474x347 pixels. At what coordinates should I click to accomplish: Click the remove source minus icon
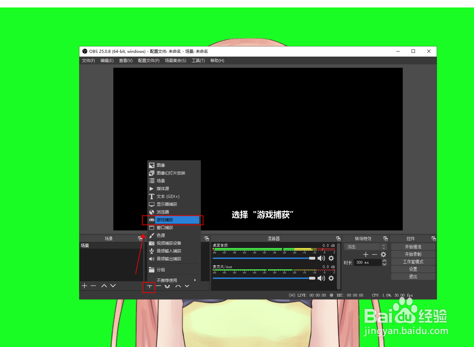coord(158,286)
